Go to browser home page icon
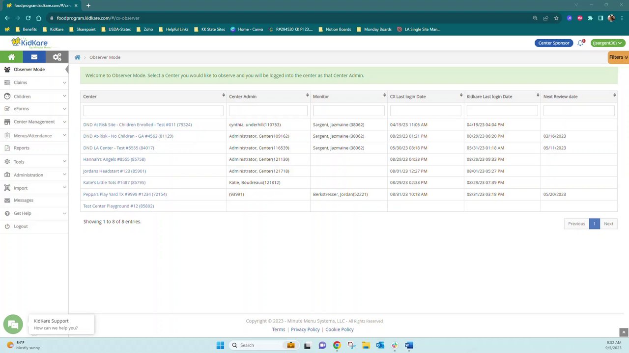The image size is (629, 353). click(x=38, y=18)
